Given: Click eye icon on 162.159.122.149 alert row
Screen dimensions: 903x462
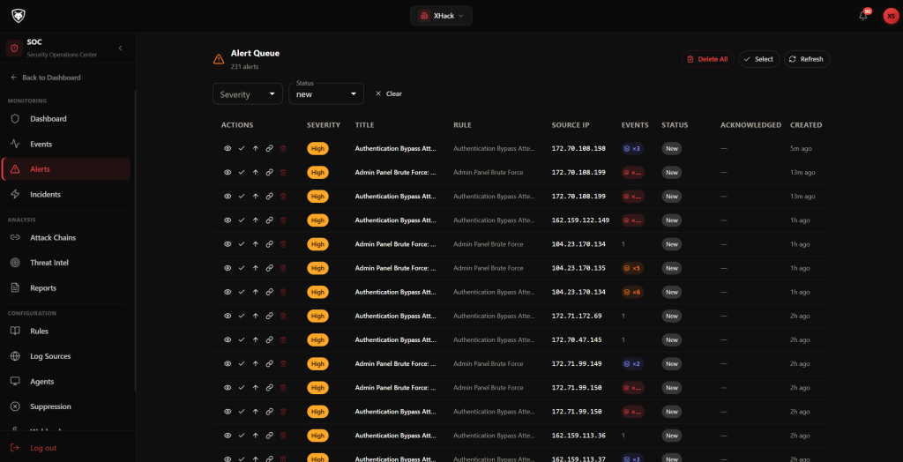Looking at the screenshot, I should coord(228,220).
